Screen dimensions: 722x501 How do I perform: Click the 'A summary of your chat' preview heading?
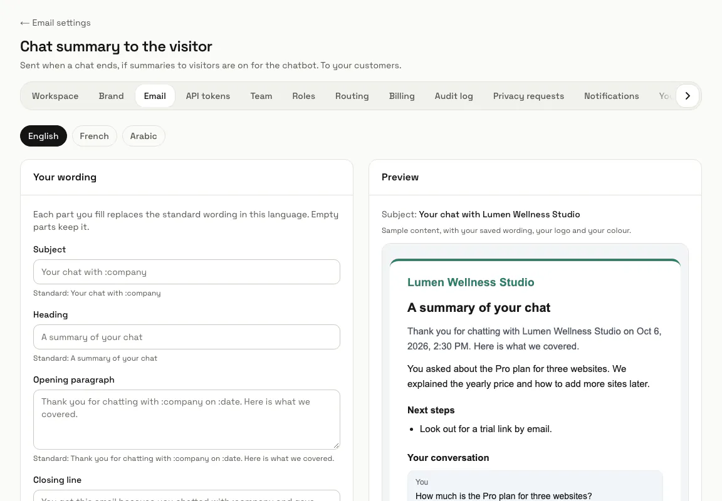[x=478, y=307]
